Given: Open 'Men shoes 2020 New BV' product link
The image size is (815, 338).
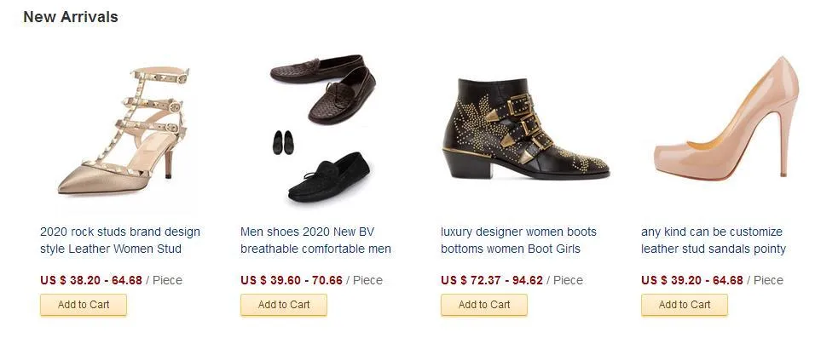Looking at the screenshot, I should (x=307, y=232).
